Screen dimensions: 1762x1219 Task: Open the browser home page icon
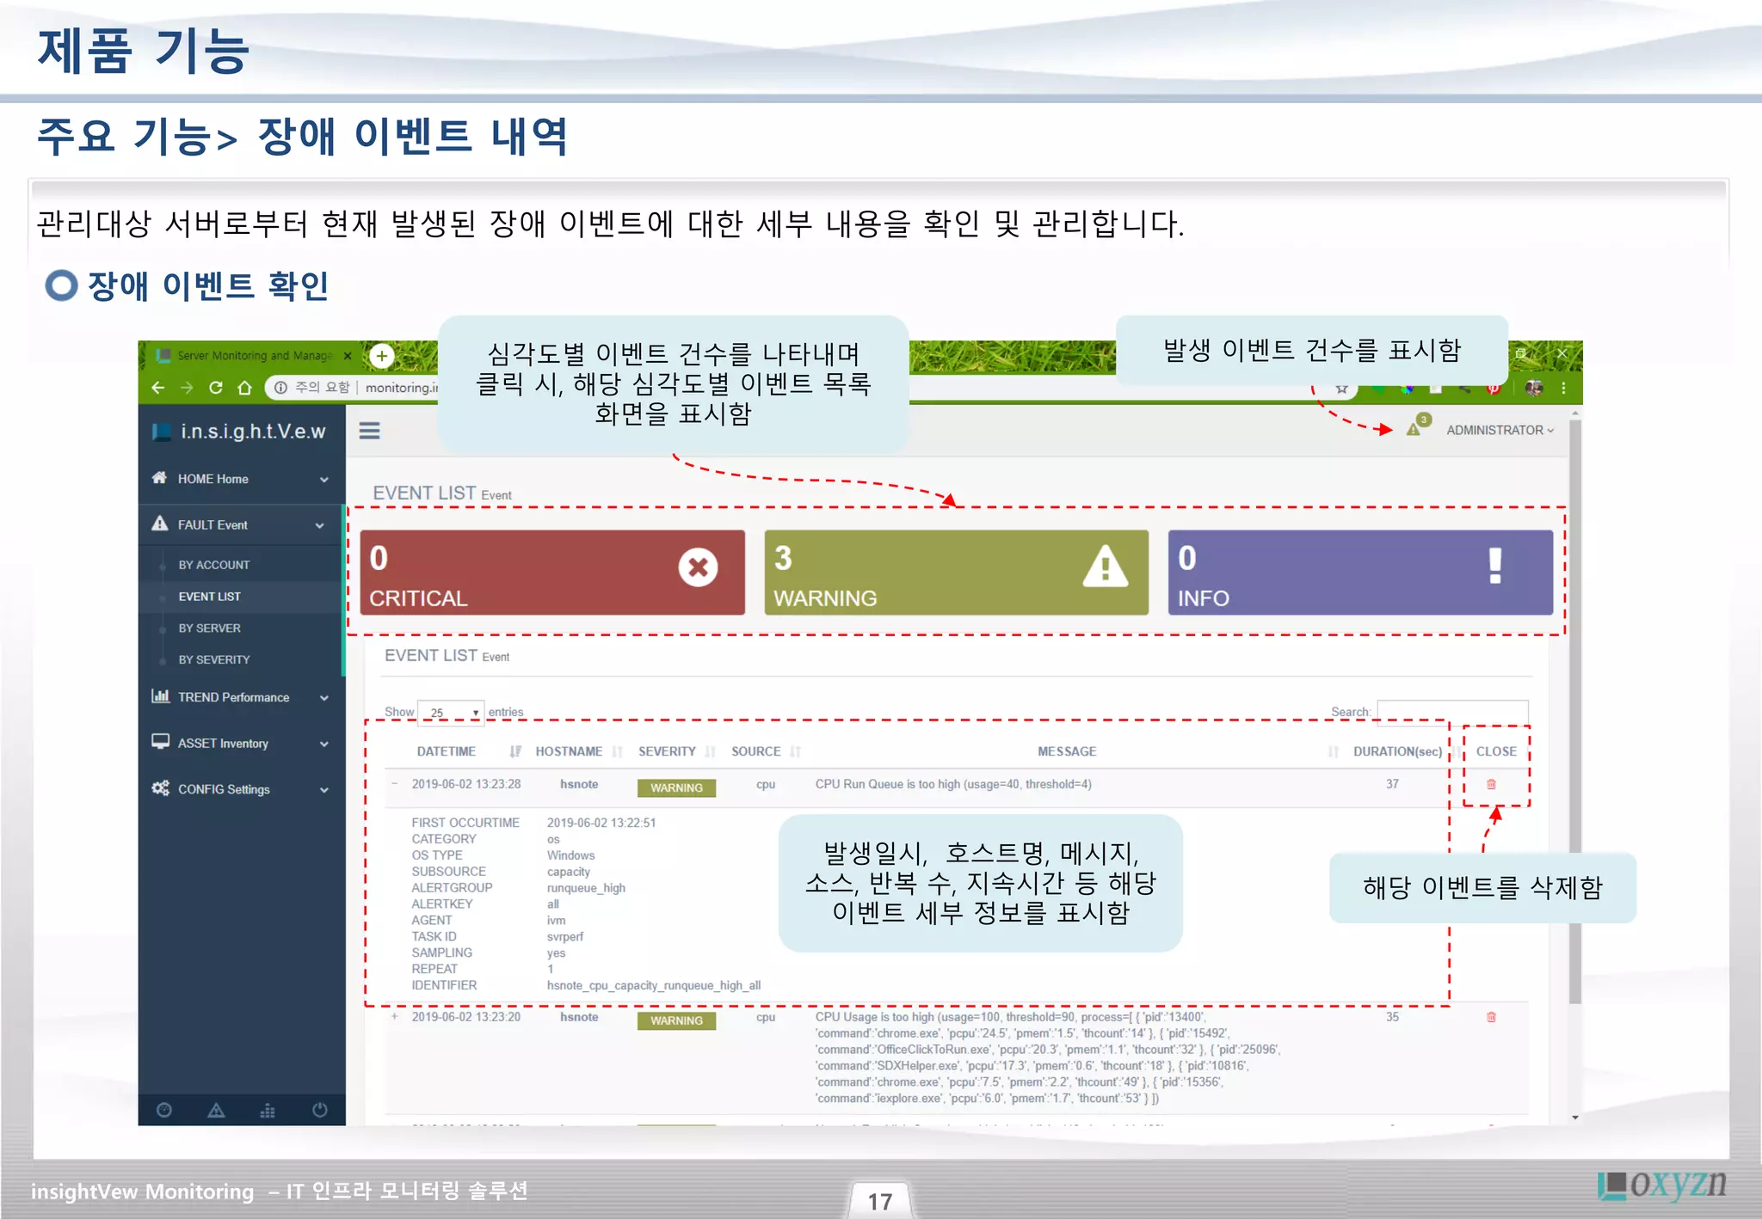pyautogui.click(x=245, y=388)
